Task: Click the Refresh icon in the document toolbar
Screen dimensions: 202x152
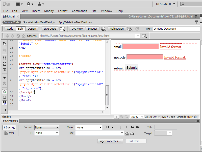Action: coord(137,29)
